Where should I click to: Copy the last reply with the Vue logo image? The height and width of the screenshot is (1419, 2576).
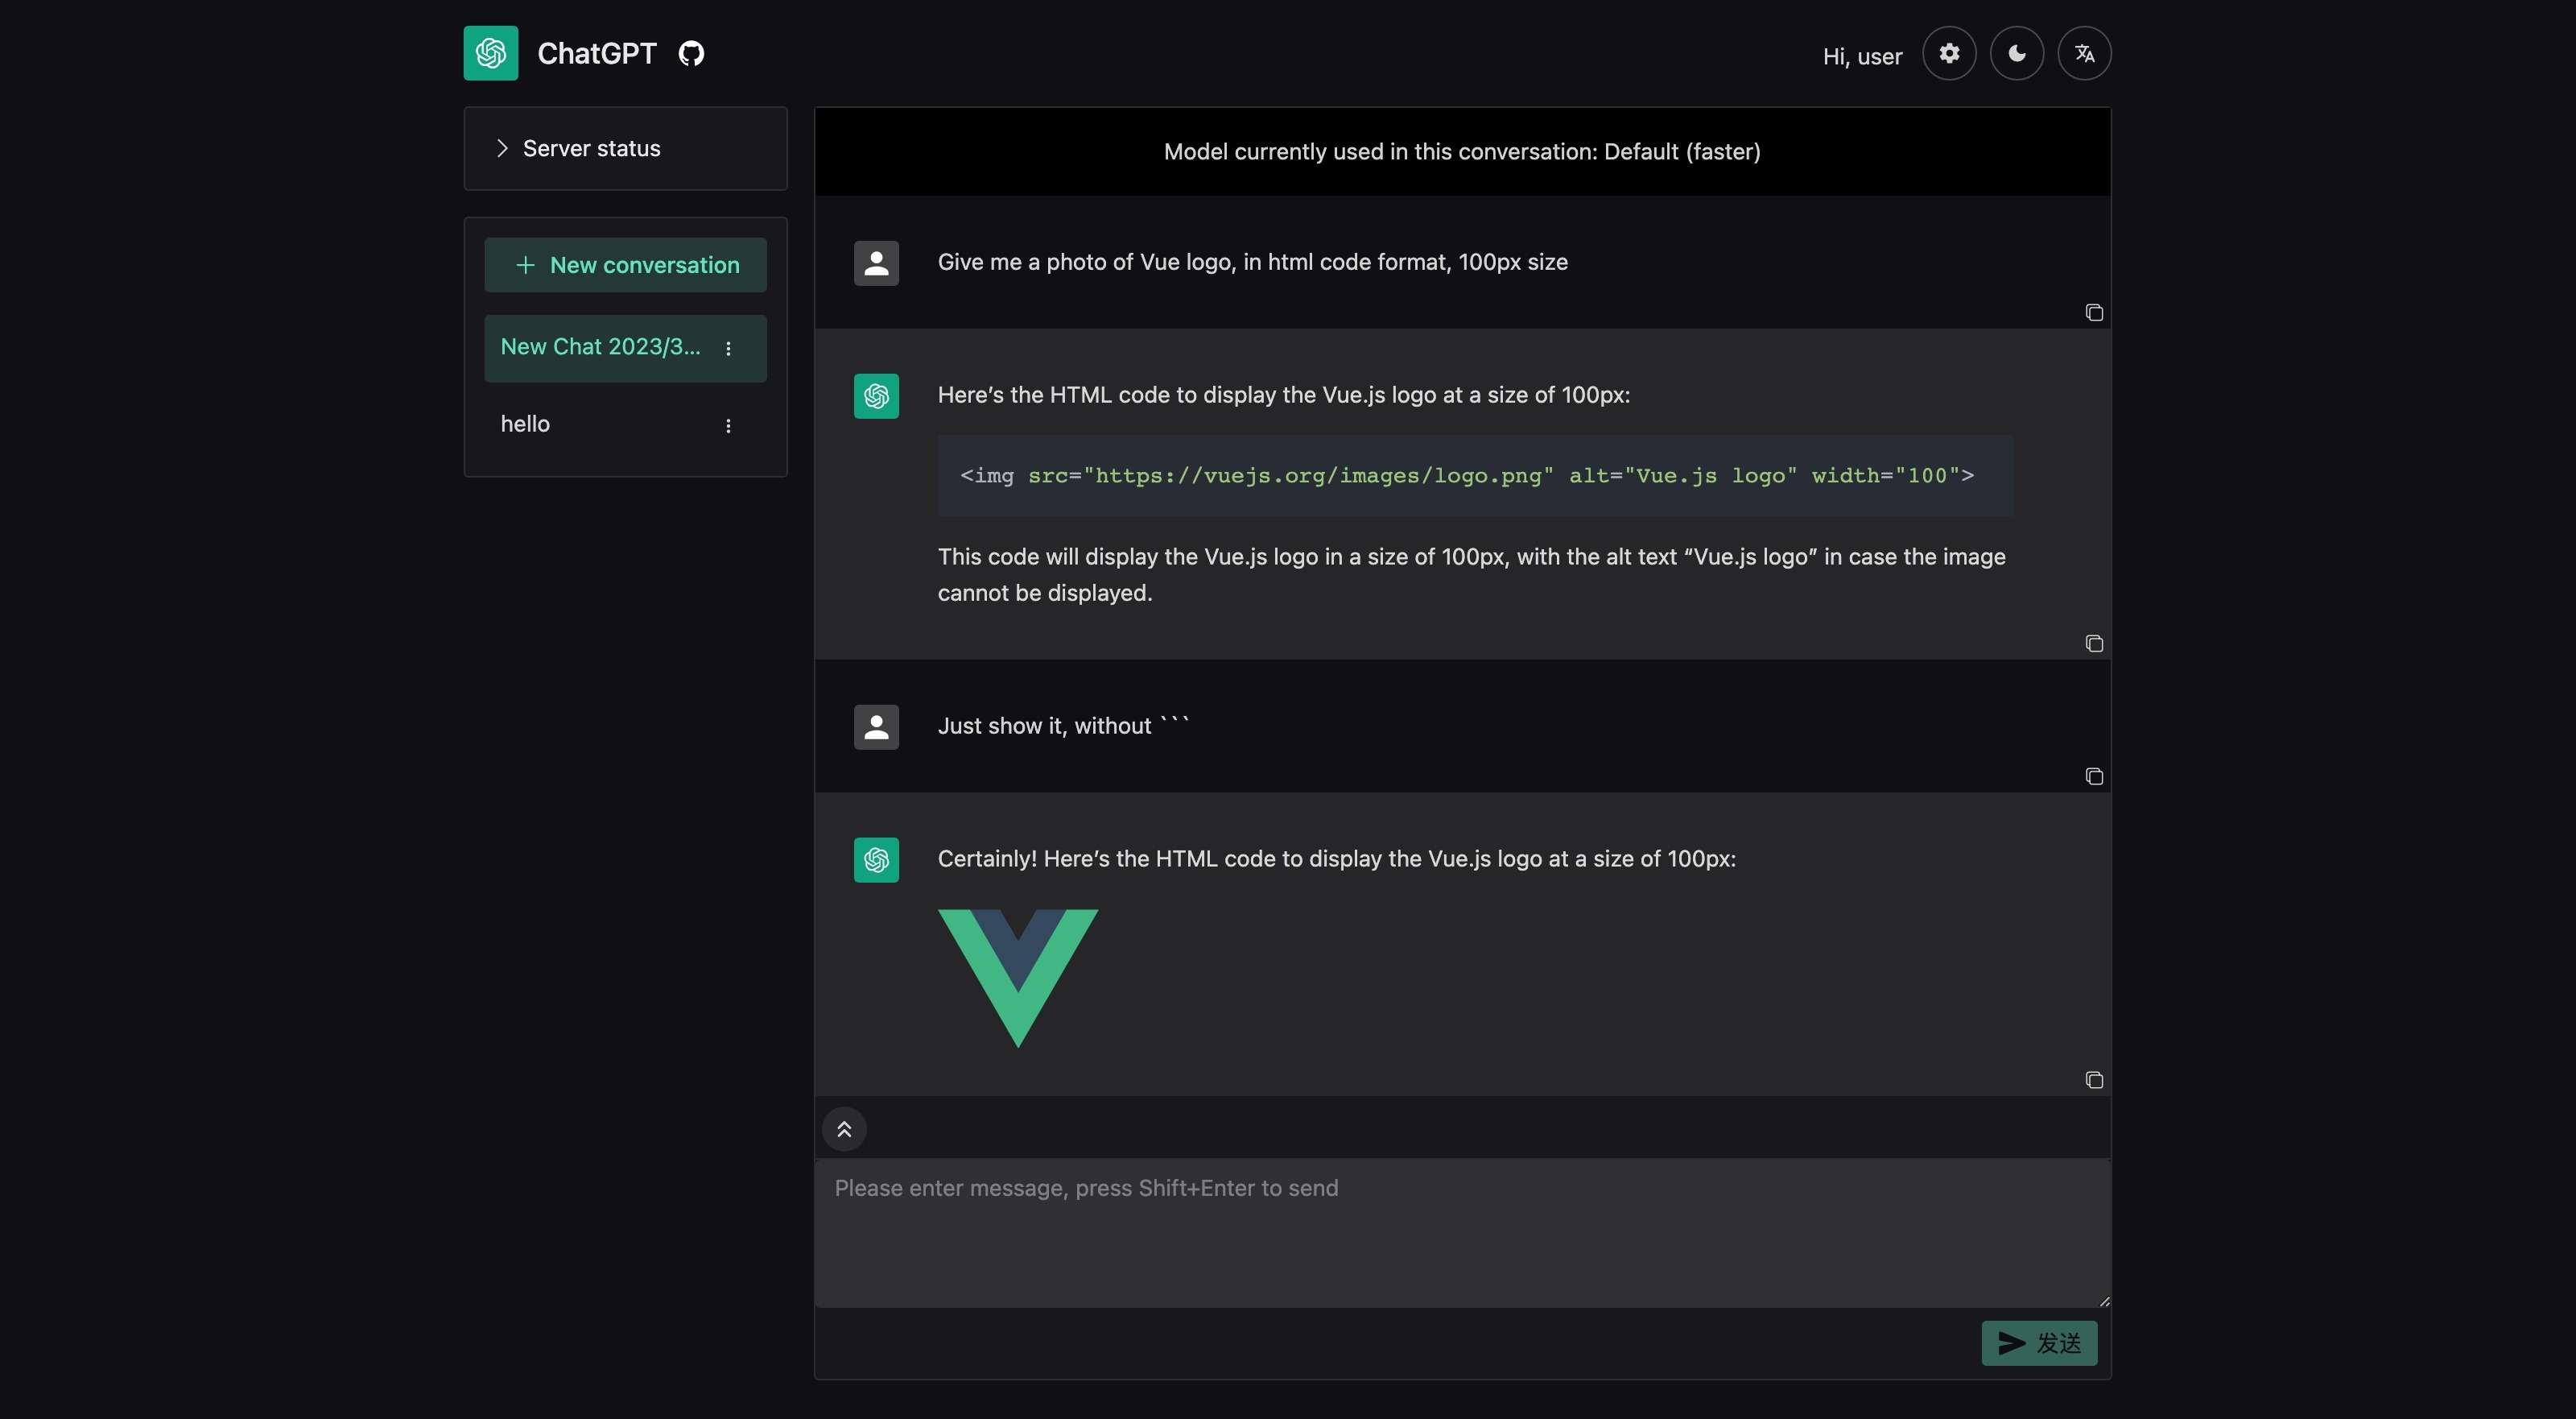2094,1080
